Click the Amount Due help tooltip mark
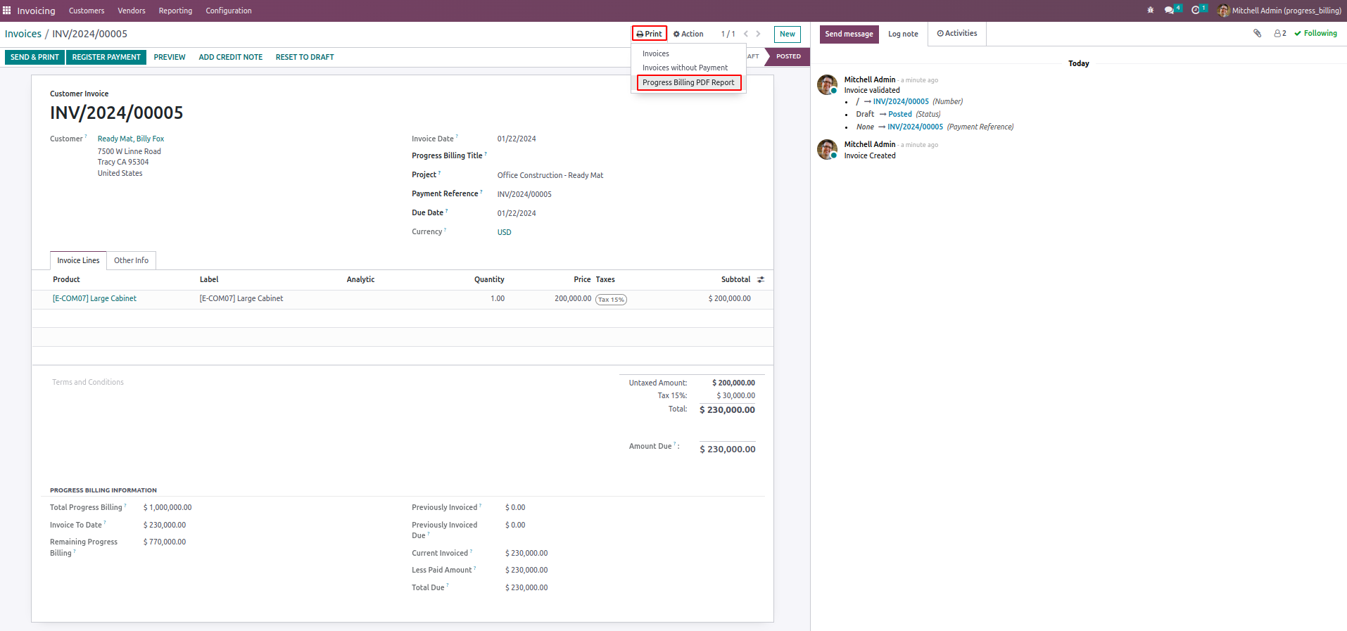This screenshot has width=1347, height=631. pyautogui.click(x=675, y=444)
